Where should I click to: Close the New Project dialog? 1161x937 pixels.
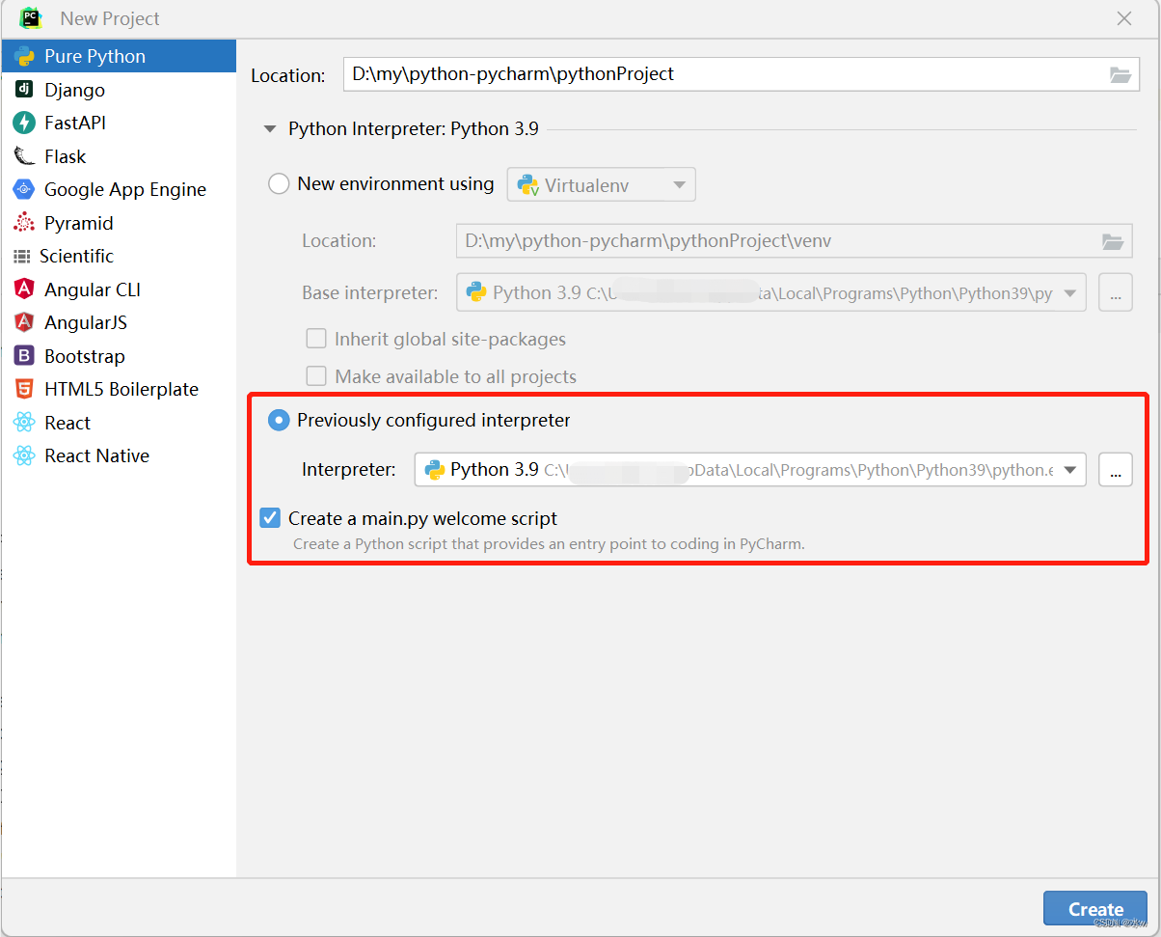(1124, 18)
